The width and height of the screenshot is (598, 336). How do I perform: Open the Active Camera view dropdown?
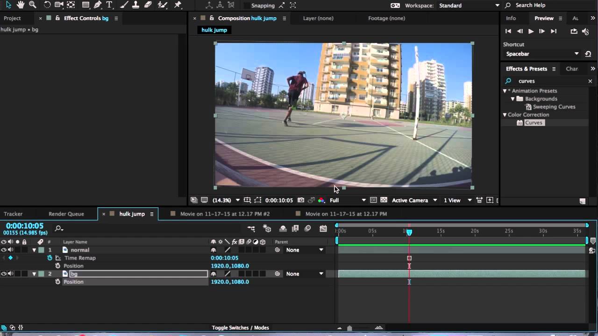point(414,200)
